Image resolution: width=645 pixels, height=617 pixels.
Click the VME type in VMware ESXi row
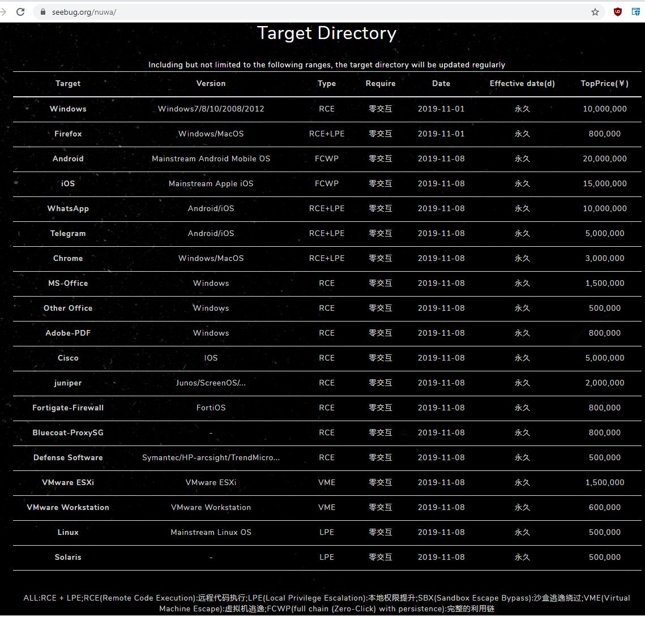point(327,483)
